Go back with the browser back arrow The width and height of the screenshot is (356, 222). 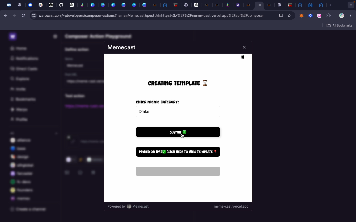[6, 16]
